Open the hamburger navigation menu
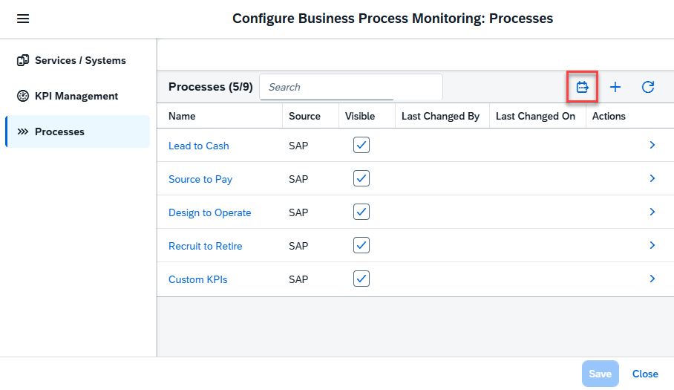 23,19
